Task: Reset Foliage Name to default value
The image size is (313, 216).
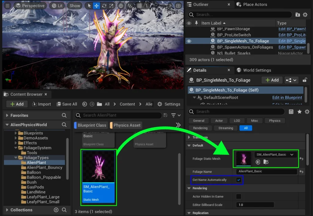Action: tap(301, 172)
